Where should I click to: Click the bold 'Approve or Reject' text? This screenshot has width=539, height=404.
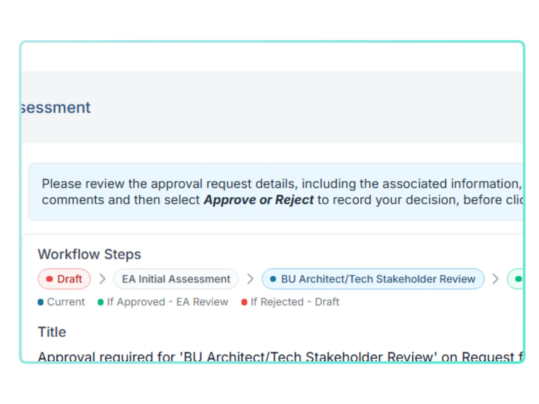259,200
